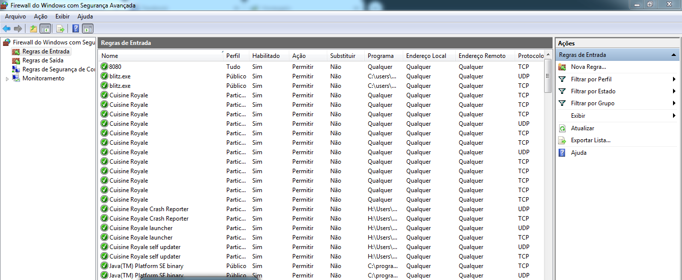Open the Ação menu

(x=40, y=16)
